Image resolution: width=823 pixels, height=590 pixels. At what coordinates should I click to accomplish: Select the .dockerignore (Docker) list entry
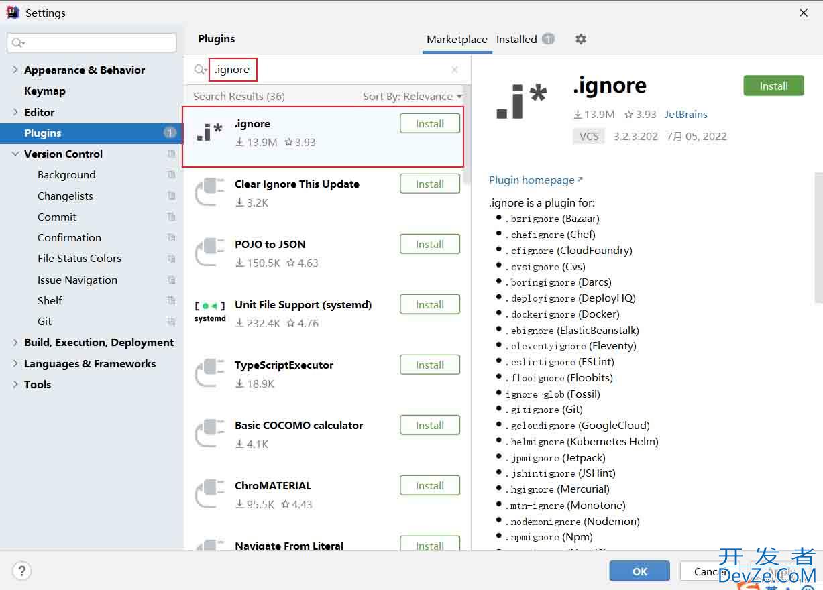[562, 314]
